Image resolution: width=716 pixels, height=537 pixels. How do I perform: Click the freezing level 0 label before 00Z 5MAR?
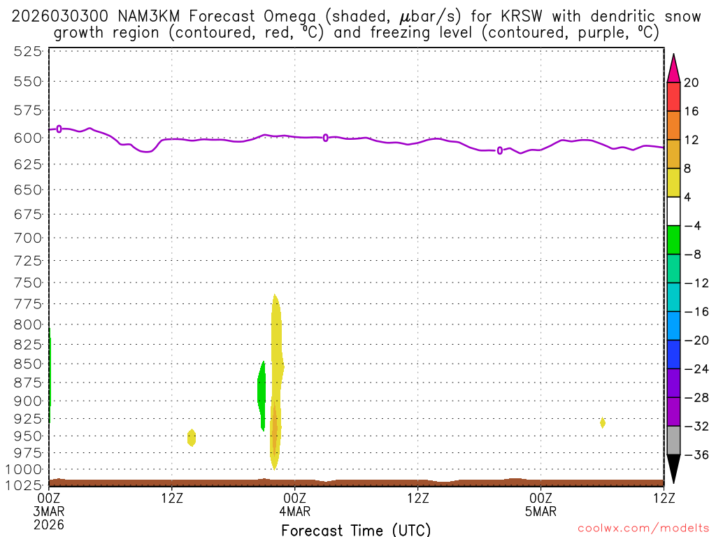pyautogui.click(x=500, y=151)
